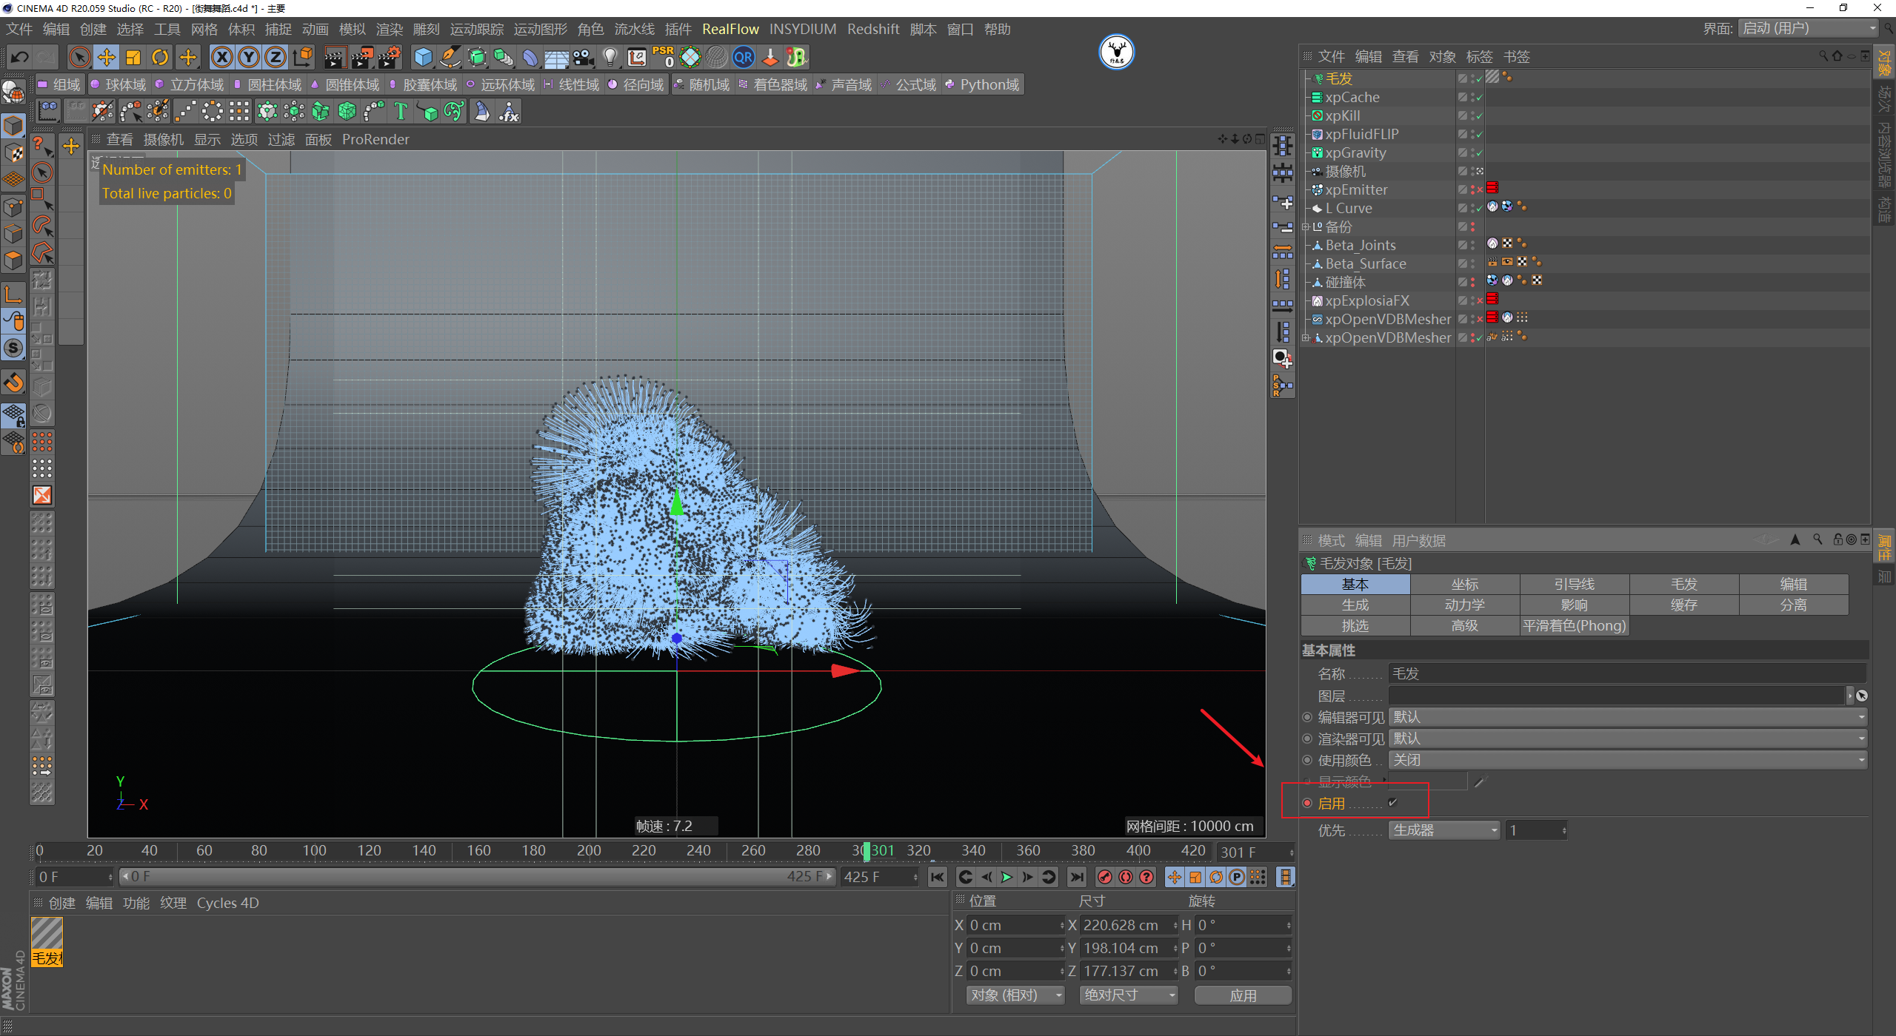Select the Move tool in top toolbar
This screenshot has width=1896, height=1036.
pyautogui.click(x=107, y=57)
